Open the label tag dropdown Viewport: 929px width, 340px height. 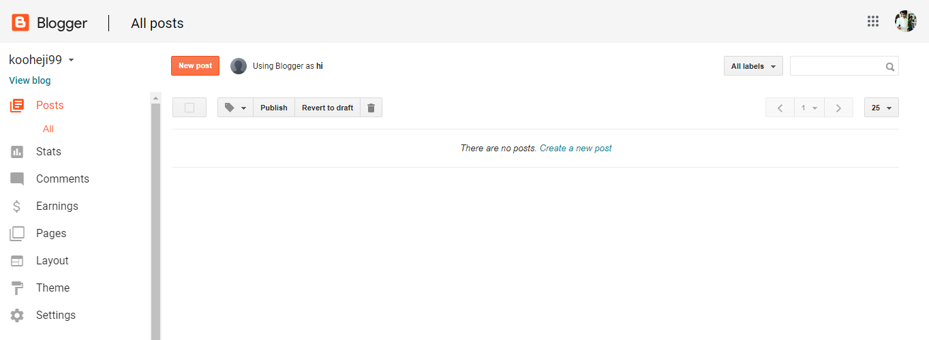pyautogui.click(x=235, y=108)
